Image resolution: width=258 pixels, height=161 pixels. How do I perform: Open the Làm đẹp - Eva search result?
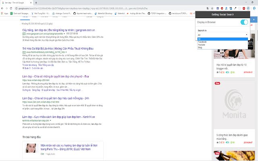pos(56,76)
